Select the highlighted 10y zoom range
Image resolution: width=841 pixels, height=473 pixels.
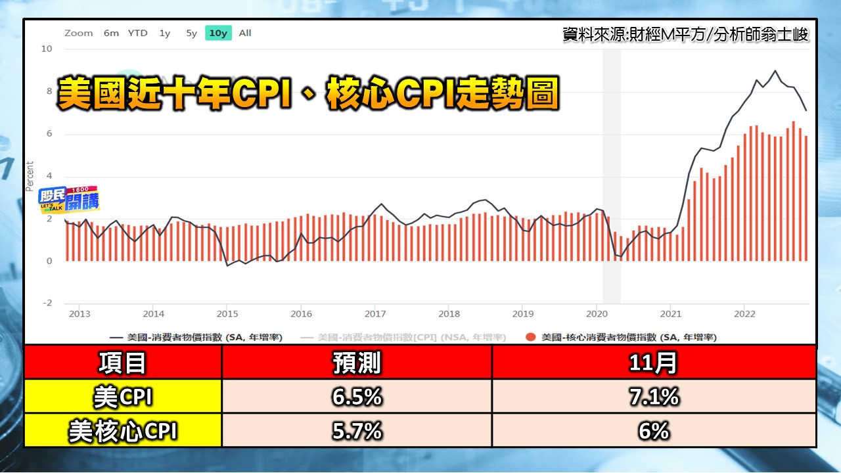[x=218, y=33]
